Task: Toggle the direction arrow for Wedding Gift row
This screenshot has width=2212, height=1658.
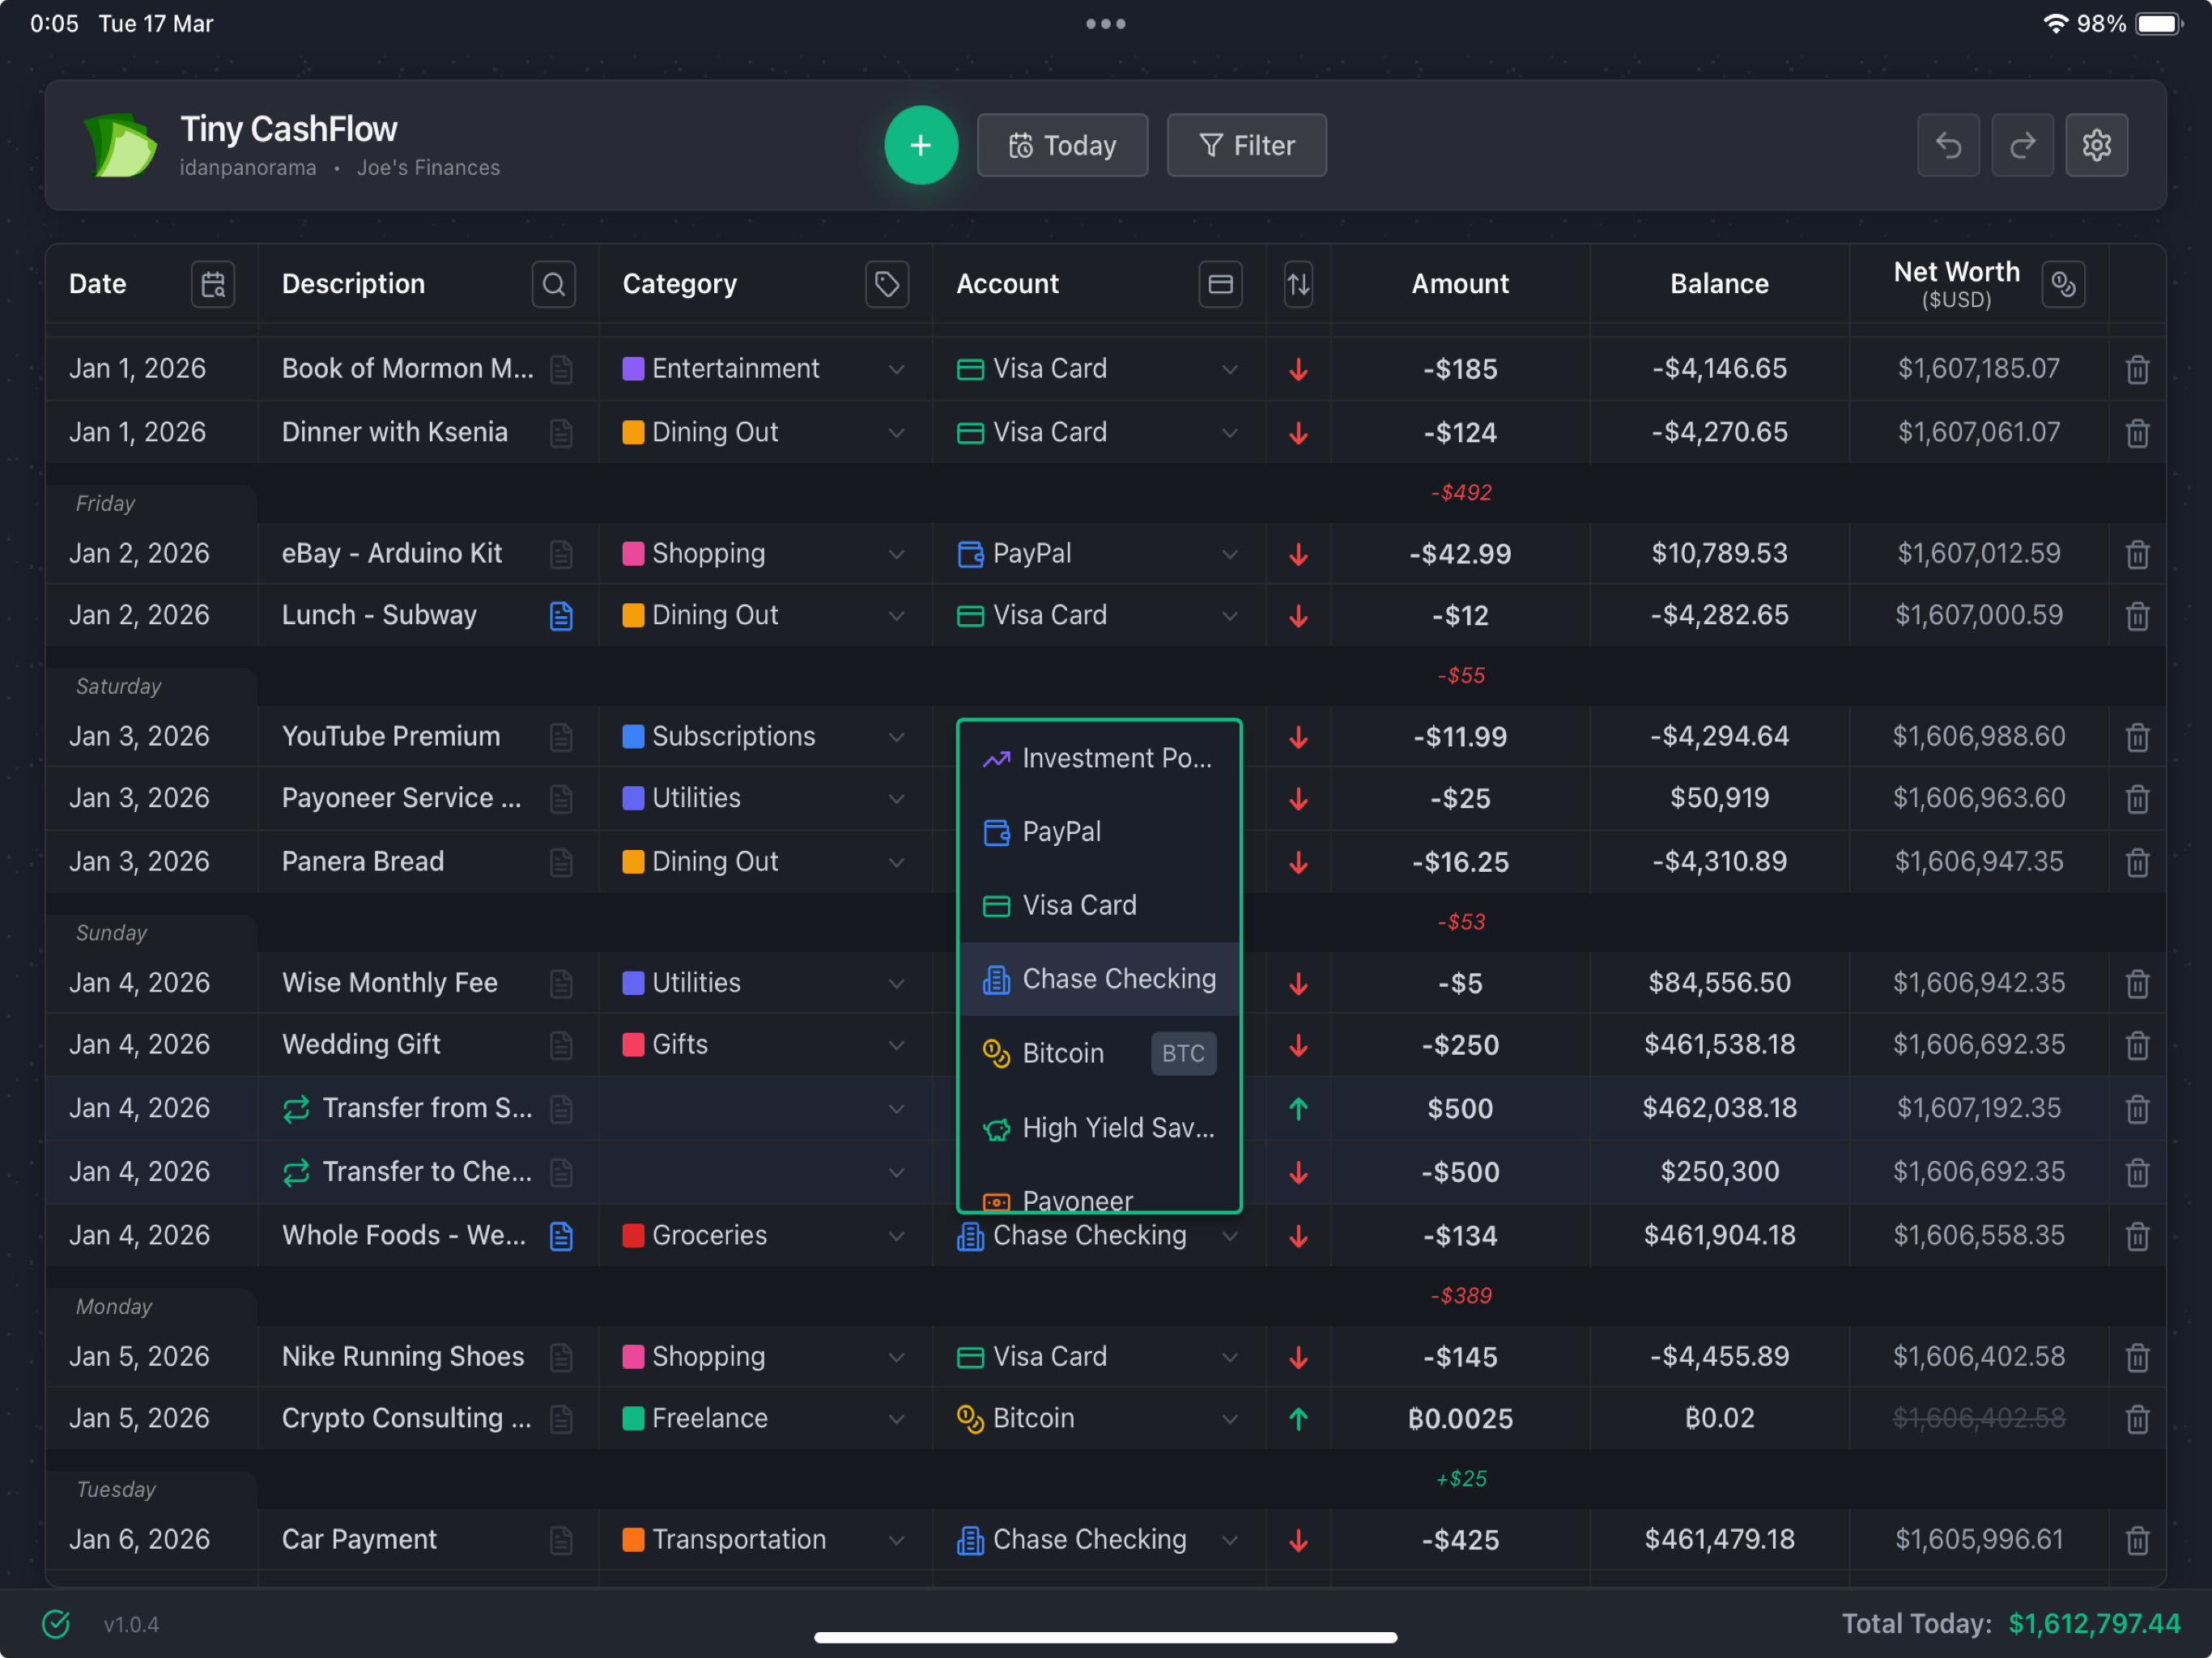Action: tap(1297, 1045)
